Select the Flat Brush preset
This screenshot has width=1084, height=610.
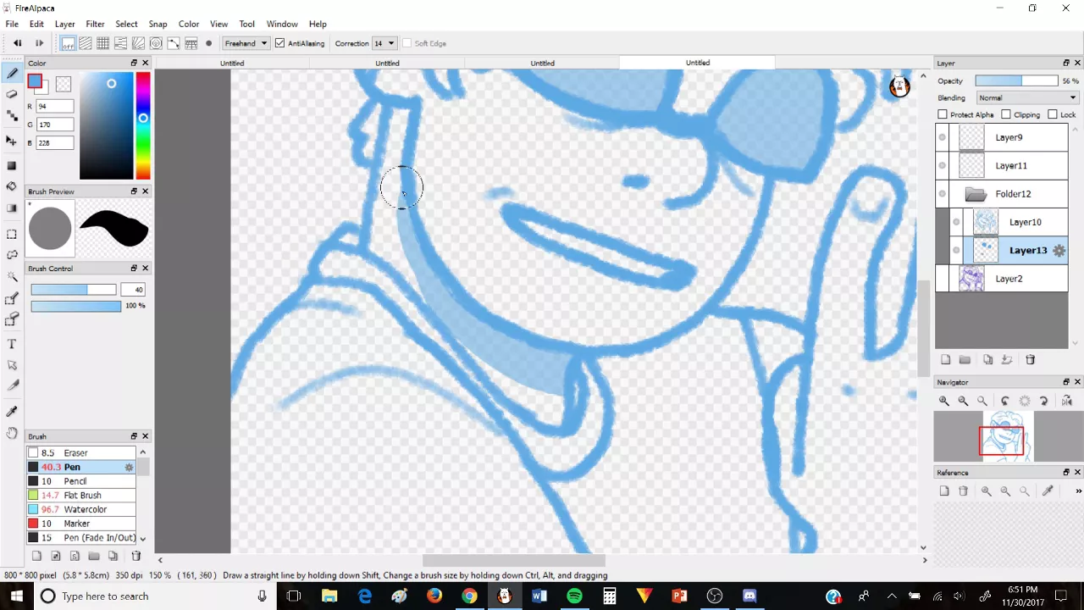click(81, 495)
